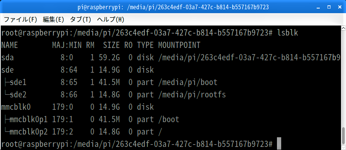This screenshot has width=346, height=150.
Task: Click the window title bar text
Action: (x=173, y=7)
